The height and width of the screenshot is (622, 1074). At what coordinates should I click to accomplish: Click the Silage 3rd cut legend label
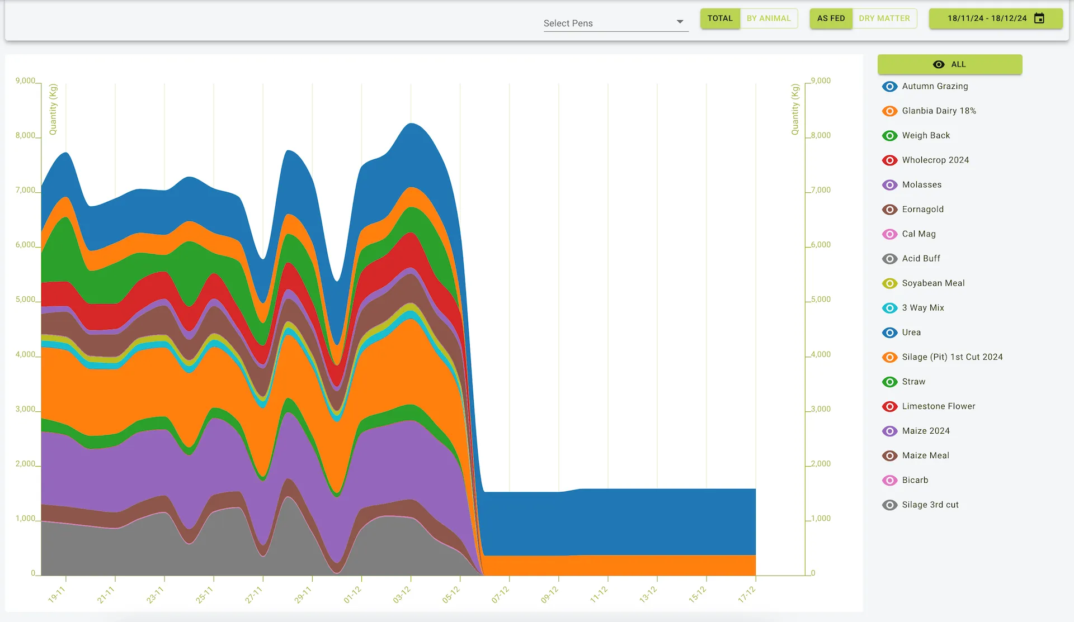(930, 505)
